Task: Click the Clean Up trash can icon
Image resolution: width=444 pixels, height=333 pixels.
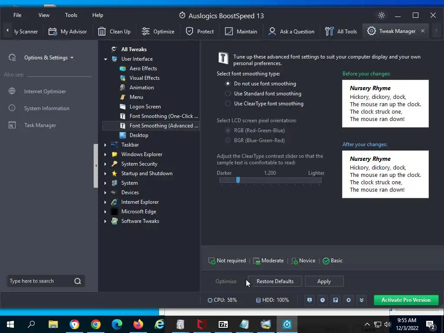Action: click(101, 31)
